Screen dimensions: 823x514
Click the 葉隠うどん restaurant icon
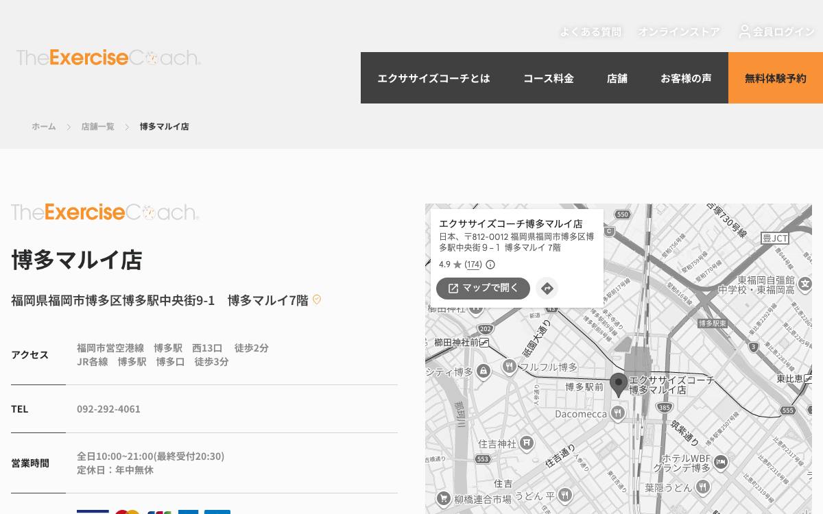[x=703, y=487]
